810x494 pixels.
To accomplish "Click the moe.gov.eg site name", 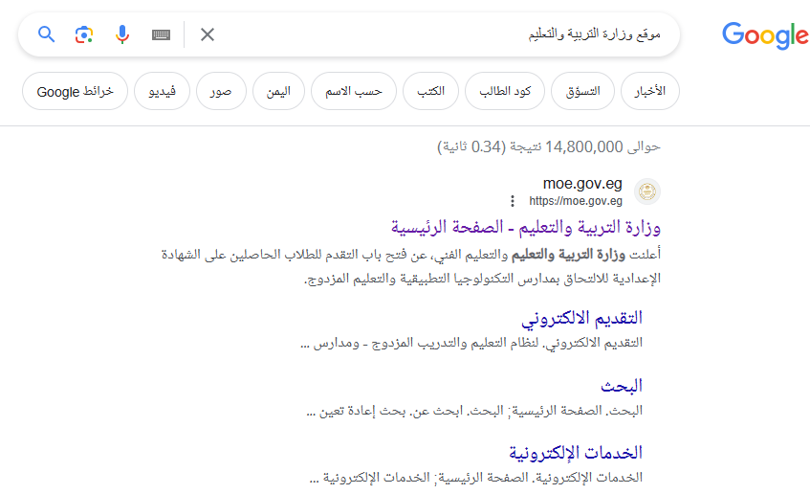I will (582, 184).
